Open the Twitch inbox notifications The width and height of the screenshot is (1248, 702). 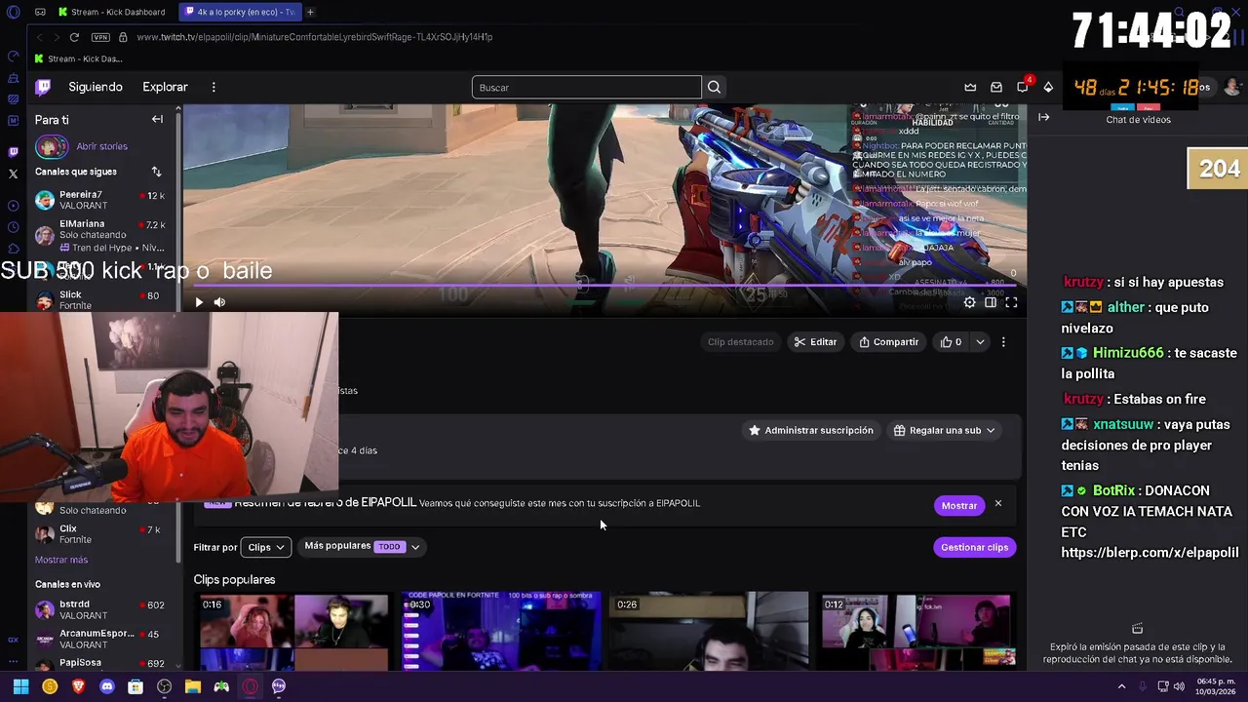click(x=996, y=87)
